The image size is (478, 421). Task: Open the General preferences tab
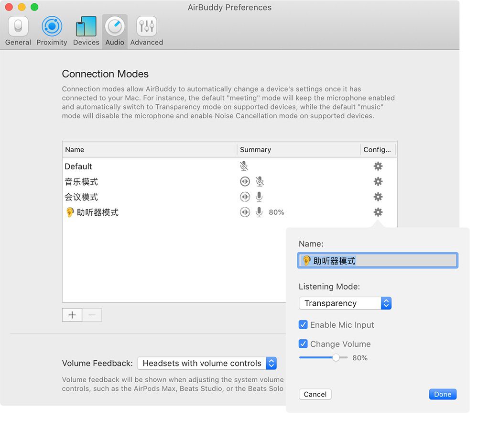click(x=18, y=31)
